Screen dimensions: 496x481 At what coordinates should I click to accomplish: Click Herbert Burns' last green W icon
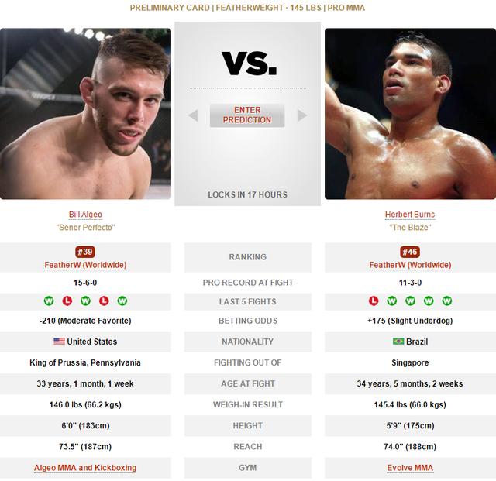point(447,301)
